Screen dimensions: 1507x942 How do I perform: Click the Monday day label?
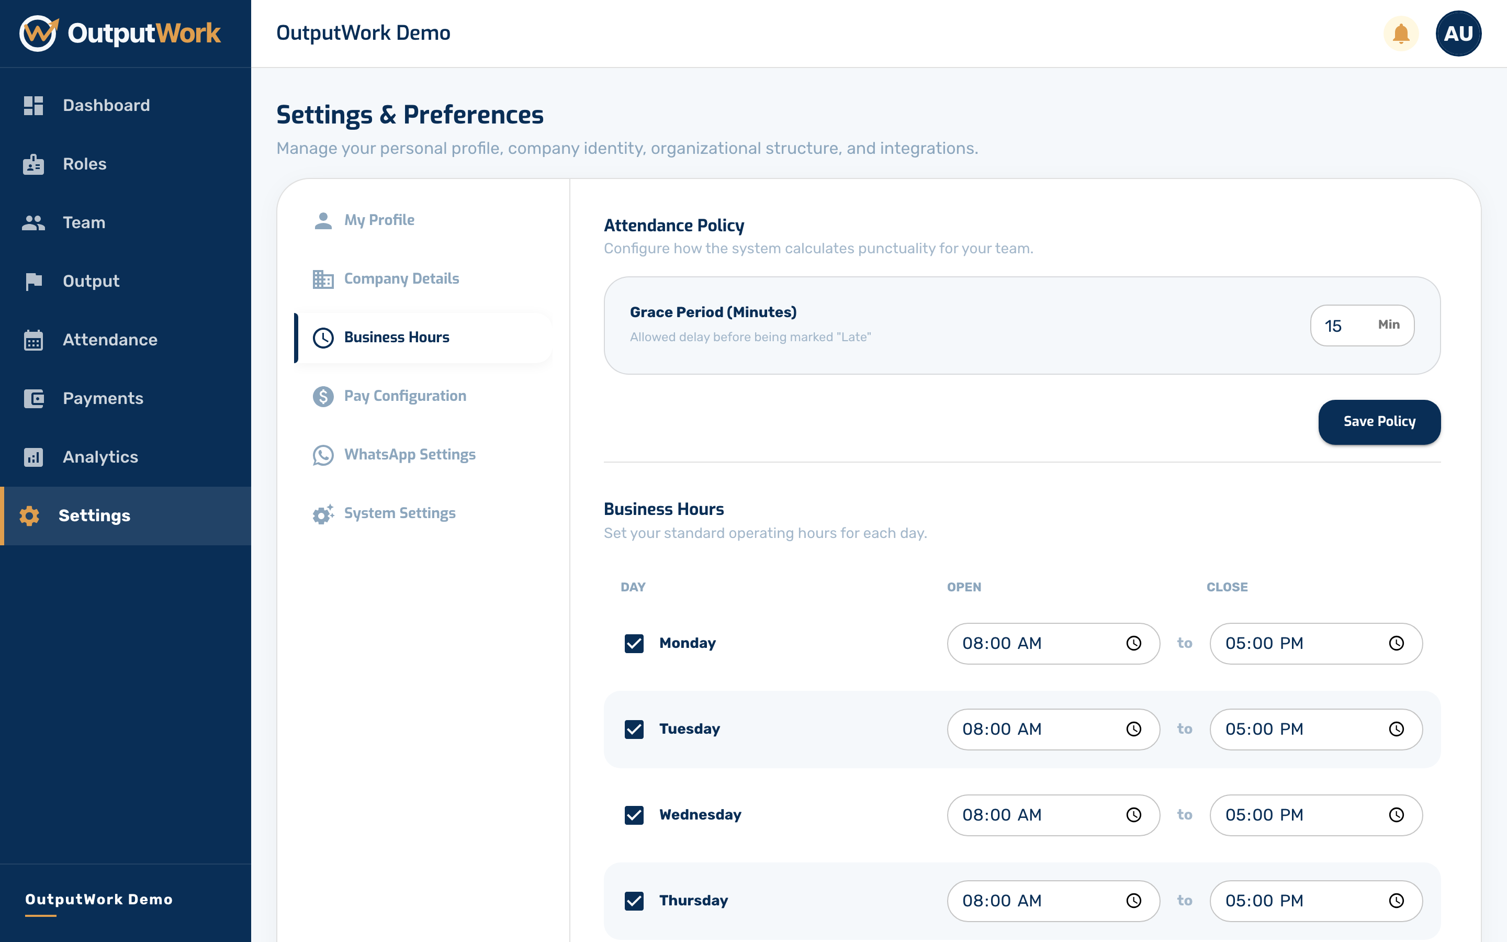pyautogui.click(x=688, y=644)
